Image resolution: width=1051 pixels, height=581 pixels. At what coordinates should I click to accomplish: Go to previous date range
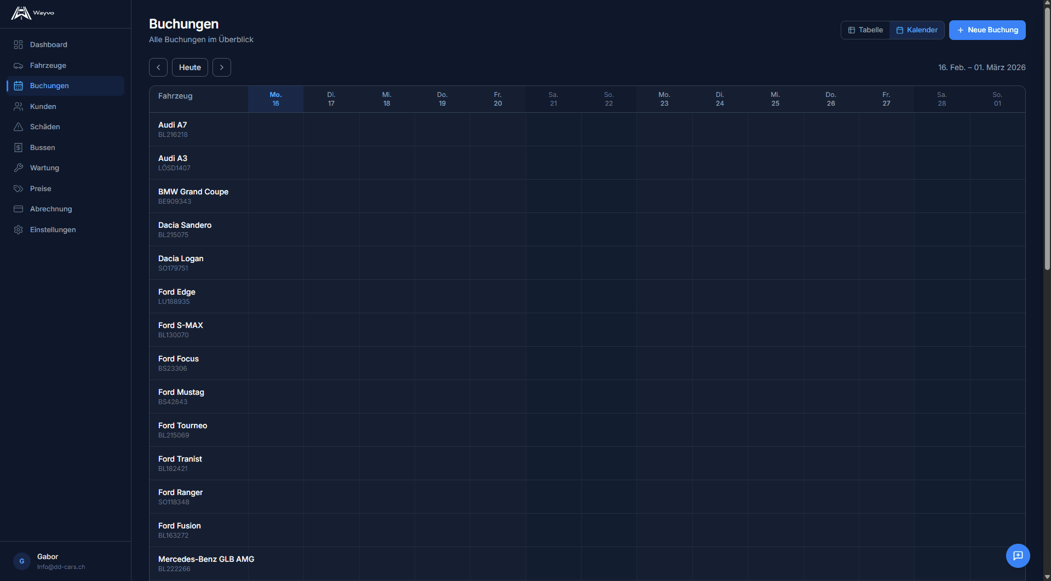click(x=158, y=67)
